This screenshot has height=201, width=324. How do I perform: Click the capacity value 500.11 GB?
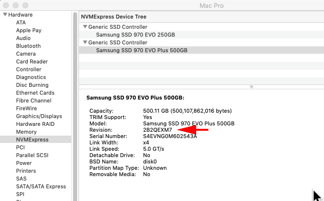187,111
